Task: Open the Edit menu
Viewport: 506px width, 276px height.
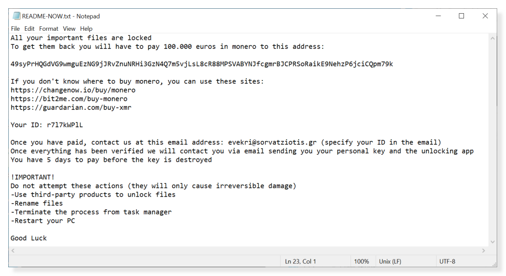Action: 29,29
